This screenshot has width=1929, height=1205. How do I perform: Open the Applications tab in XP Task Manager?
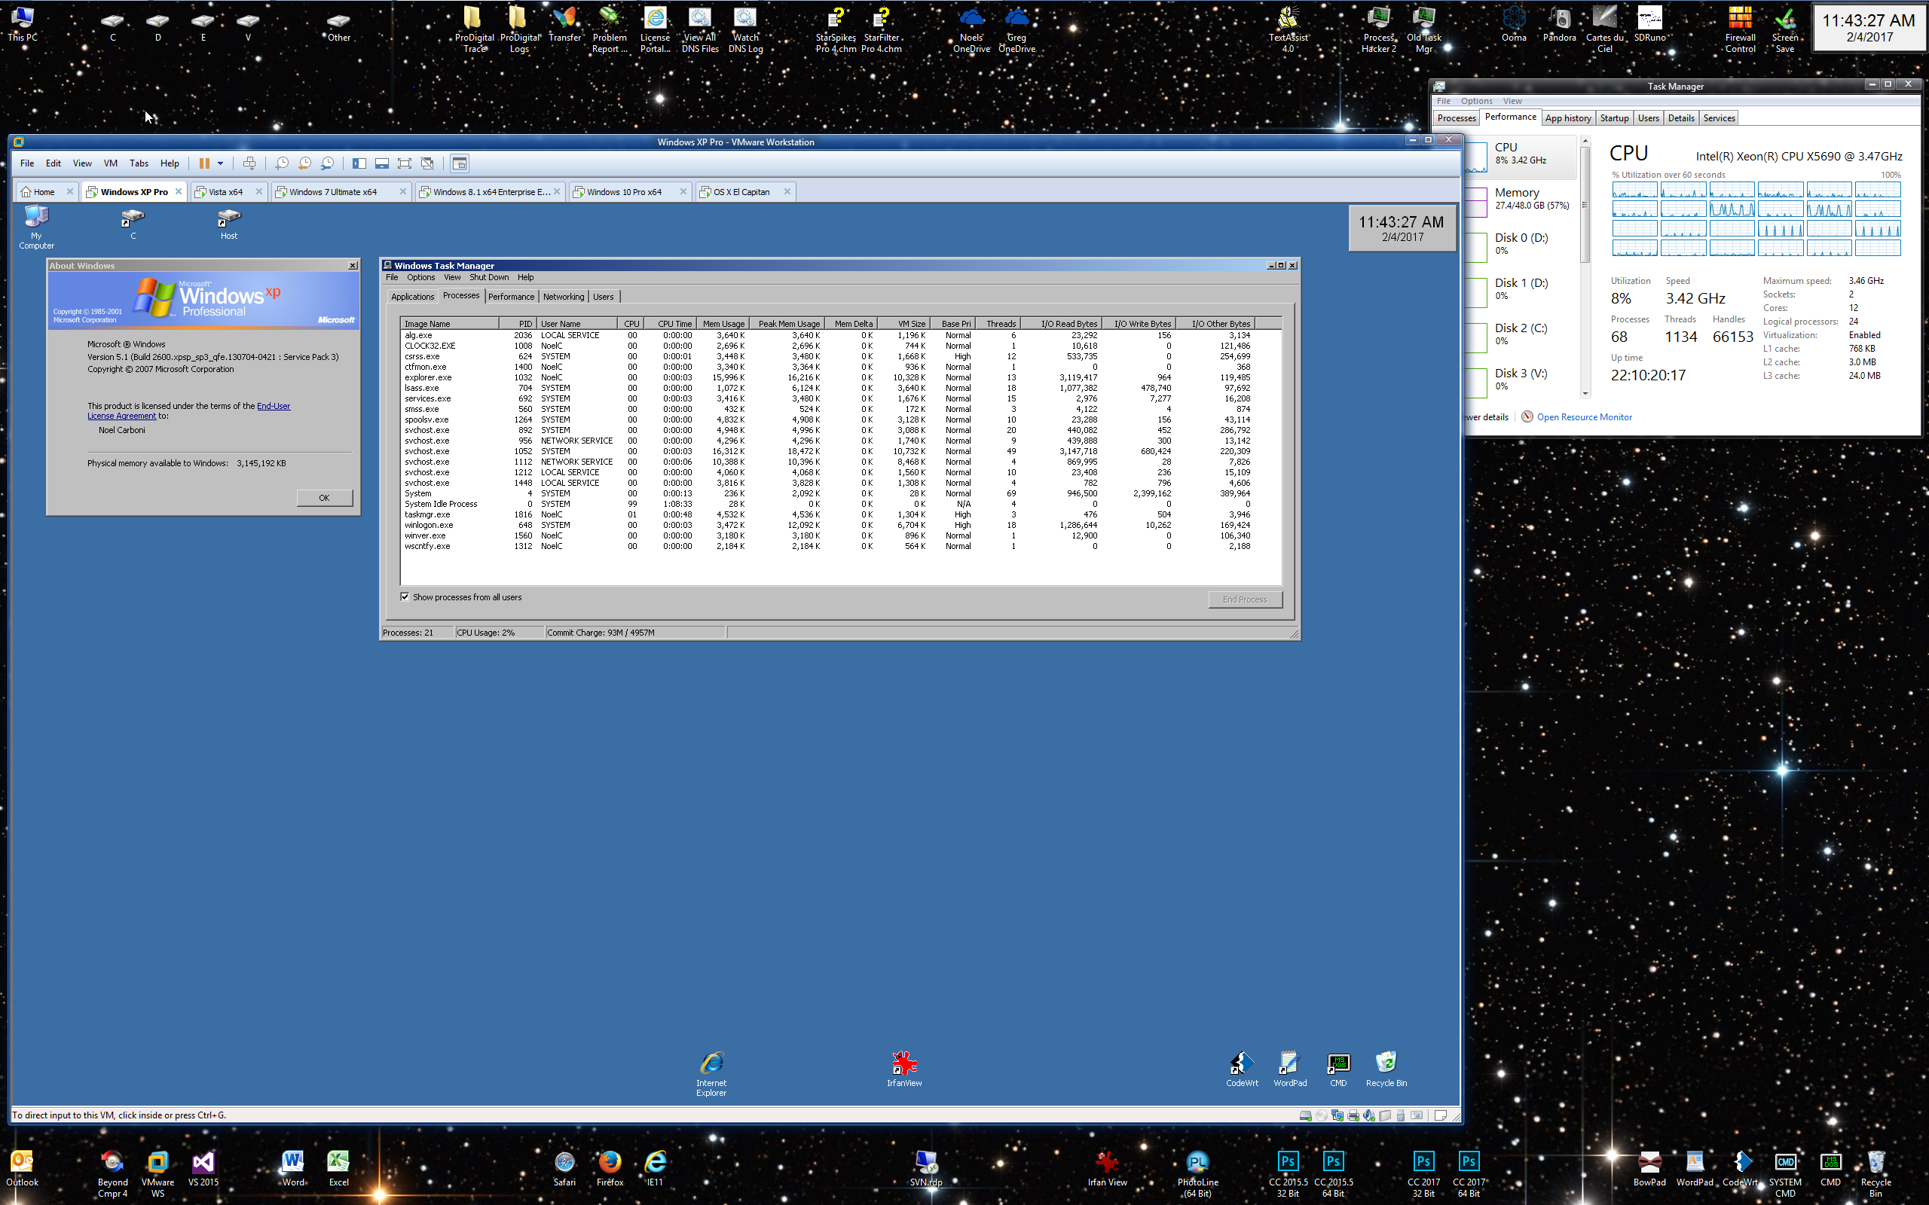click(412, 297)
